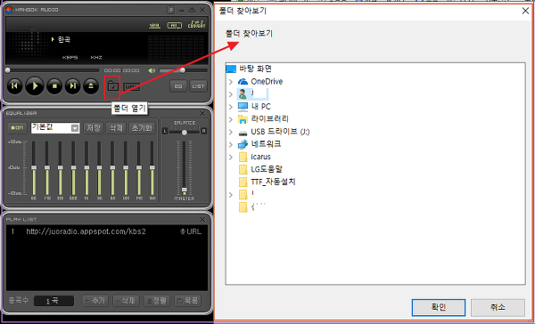Select the juoradio kbs2 URL playlist entry
Viewport: 535px width, 324px height.
(107, 231)
